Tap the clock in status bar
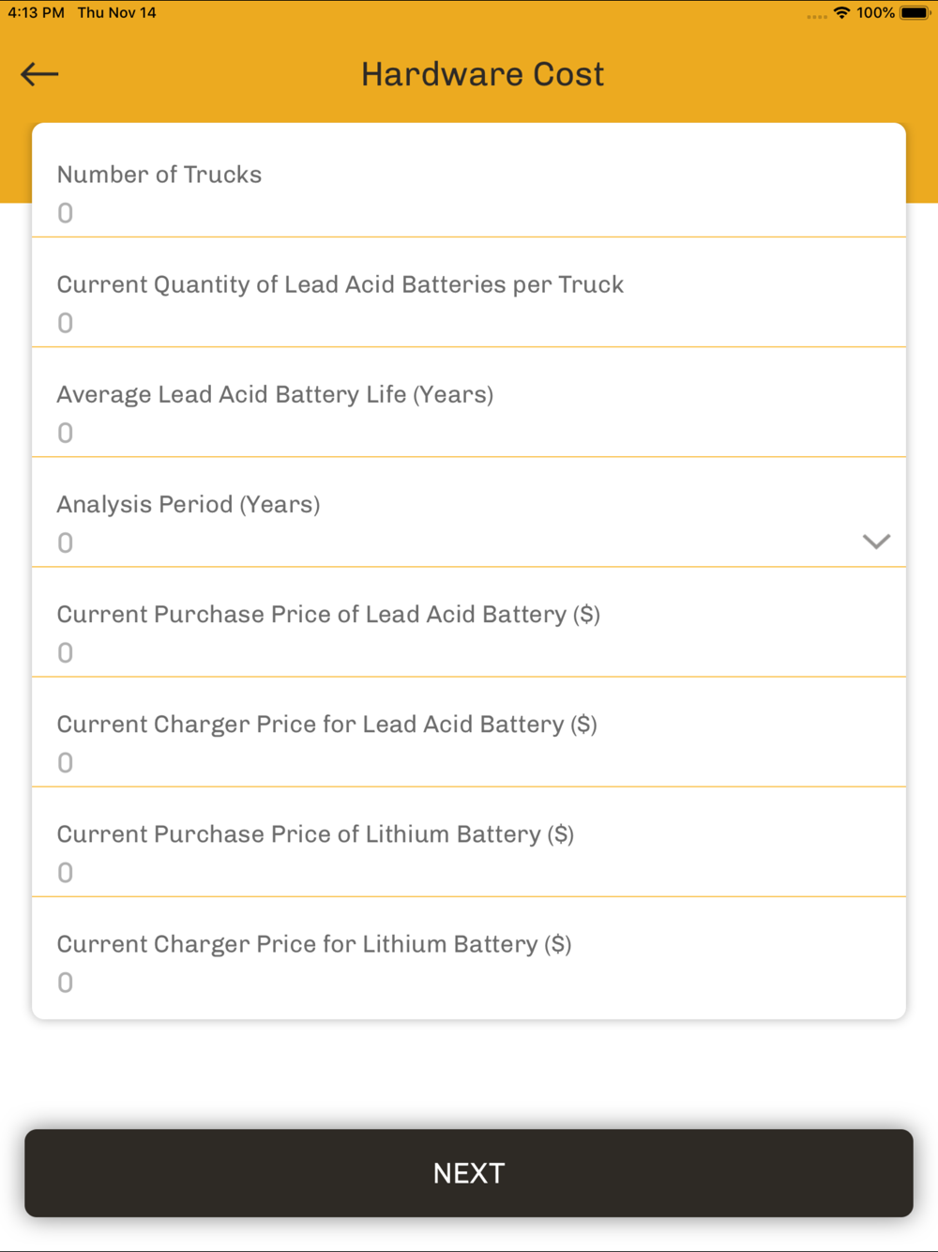The height and width of the screenshot is (1252, 938). tap(36, 13)
